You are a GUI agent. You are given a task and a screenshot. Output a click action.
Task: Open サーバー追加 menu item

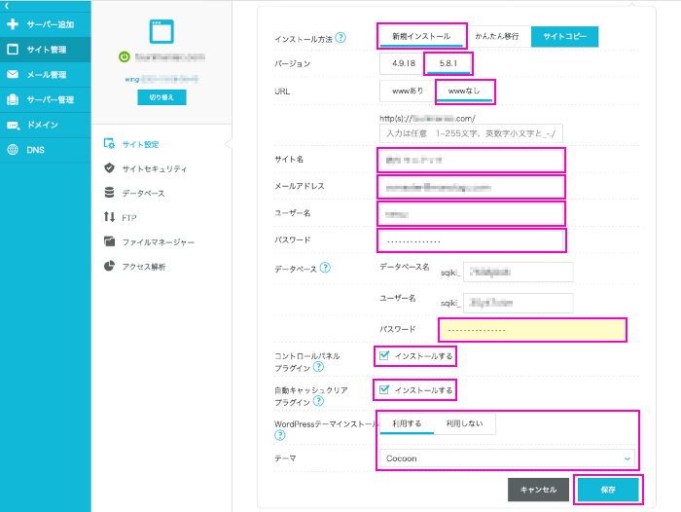click(x=45, y=24)
